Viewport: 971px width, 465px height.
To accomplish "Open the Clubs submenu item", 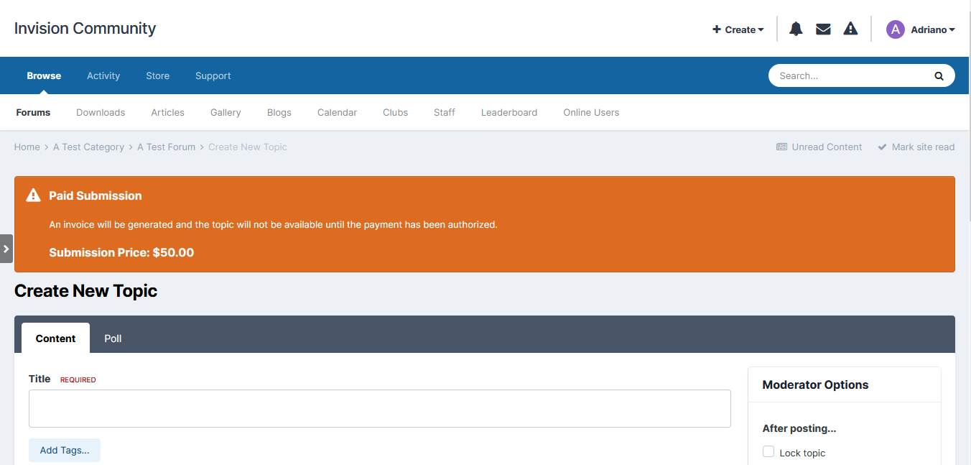I will (395, 112).
